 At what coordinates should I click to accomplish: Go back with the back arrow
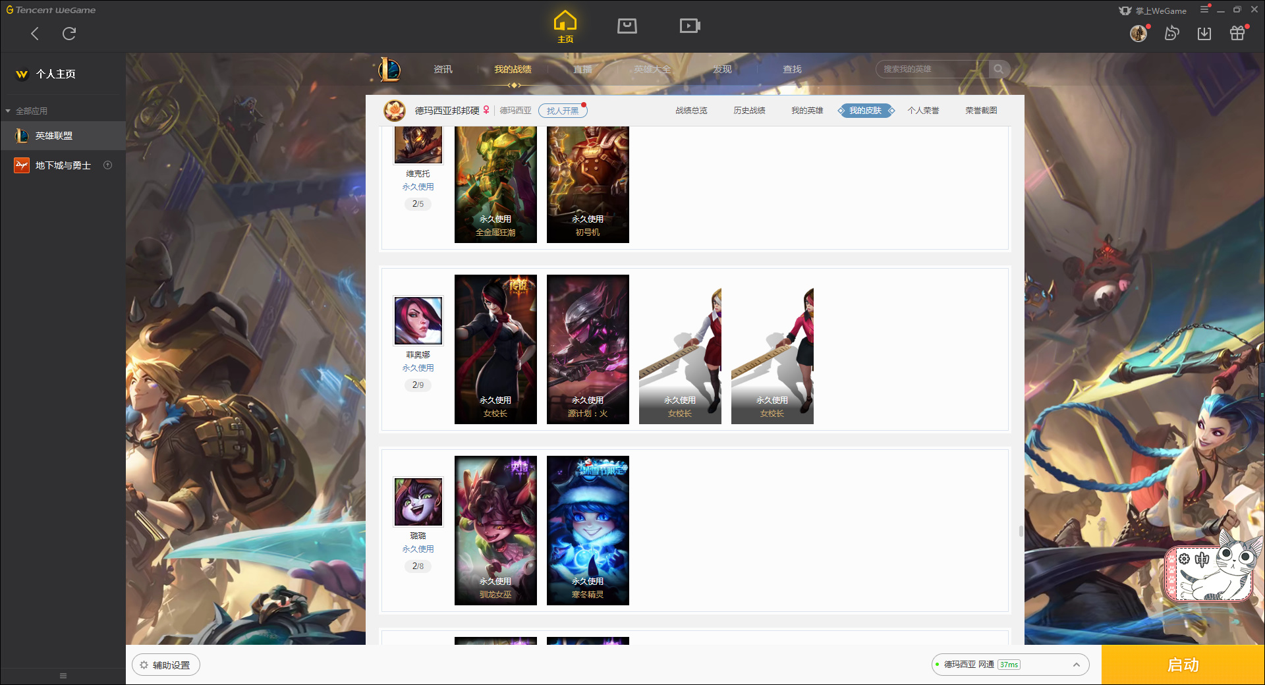click(35, 34)
